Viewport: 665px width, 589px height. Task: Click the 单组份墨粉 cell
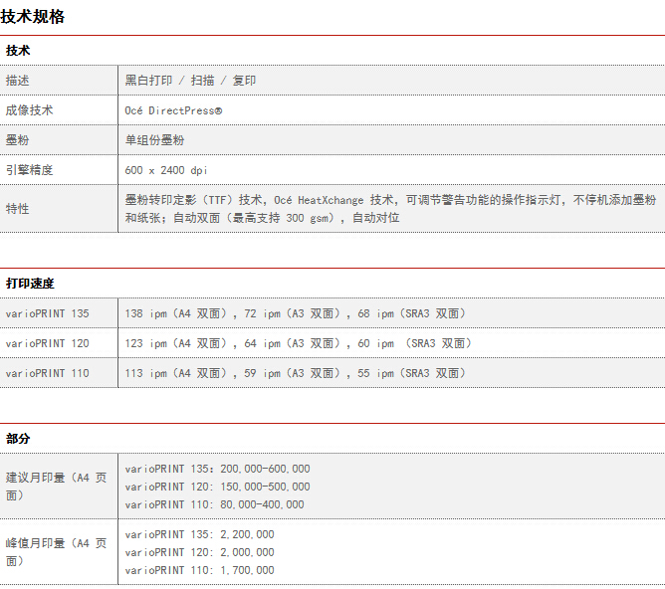pos(154,140)
